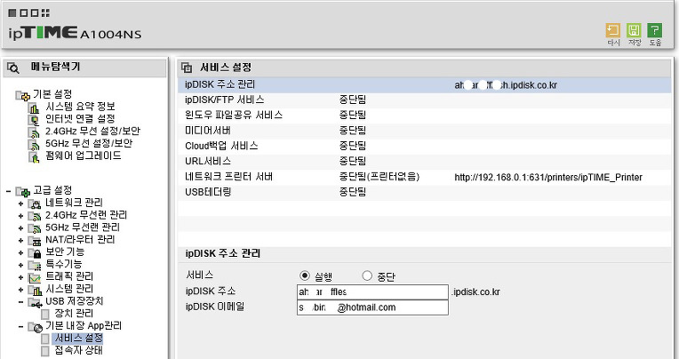Click the 기본 설정 folder icon
Image resolution: width=679 pixels, height=359 pixels.
[x=22, y=95]
